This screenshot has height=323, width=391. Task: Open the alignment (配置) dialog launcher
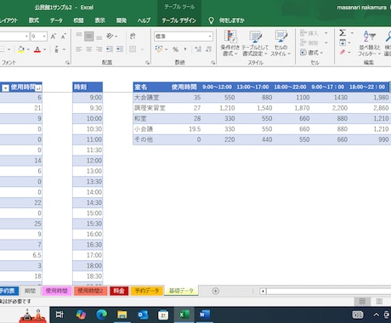tap(147, 63)
